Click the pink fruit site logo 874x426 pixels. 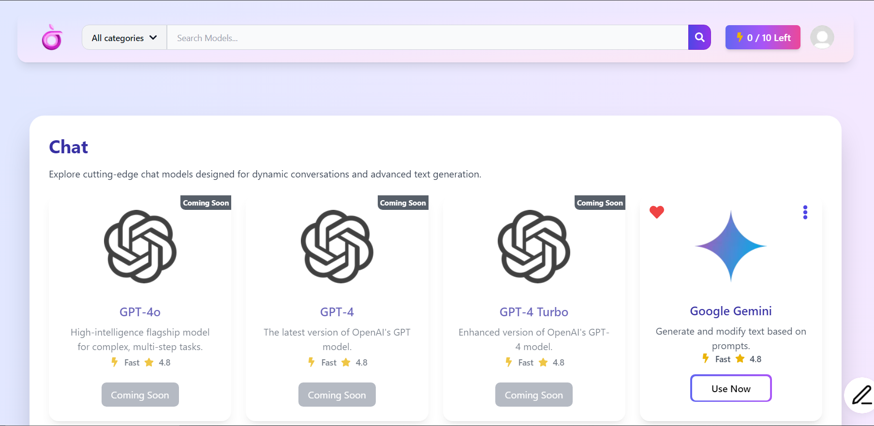pos(52,37)
